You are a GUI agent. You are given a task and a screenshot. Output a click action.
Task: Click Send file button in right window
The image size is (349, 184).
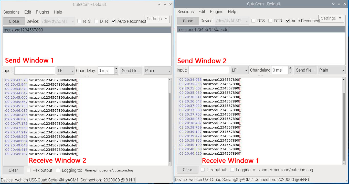pos(305,70)
